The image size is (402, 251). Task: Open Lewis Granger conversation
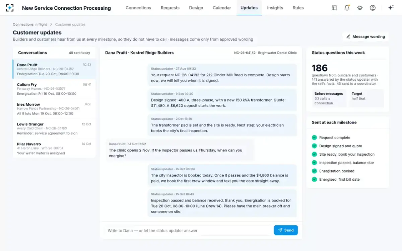pyautogui.click(x=54, y=129)
